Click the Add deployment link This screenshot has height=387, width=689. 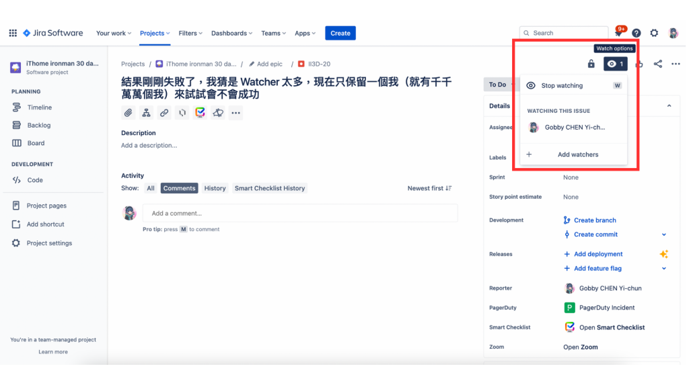click(598, 254)
